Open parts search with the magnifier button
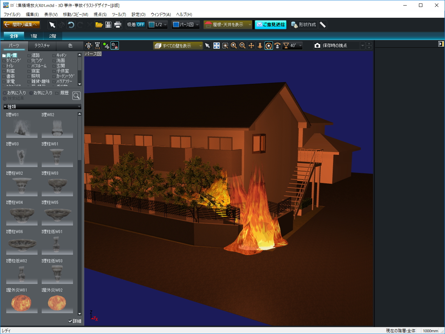Screen dimensions: 445x334 click(76, 96)
